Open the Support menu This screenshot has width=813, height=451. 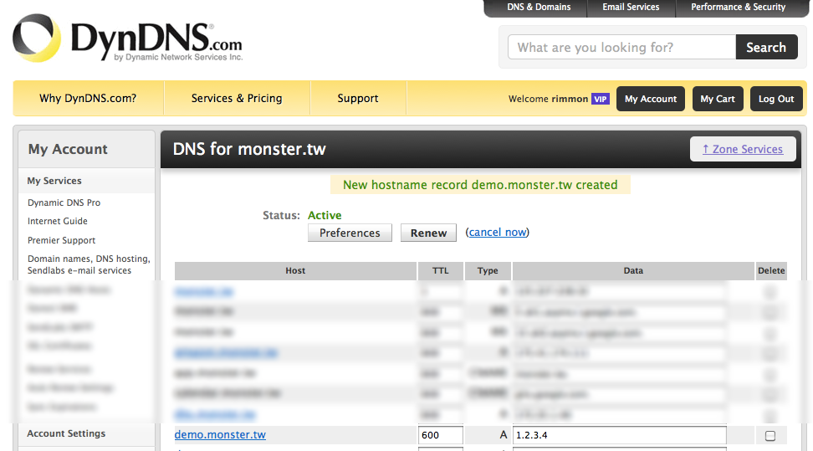click(x=358, y=98)
